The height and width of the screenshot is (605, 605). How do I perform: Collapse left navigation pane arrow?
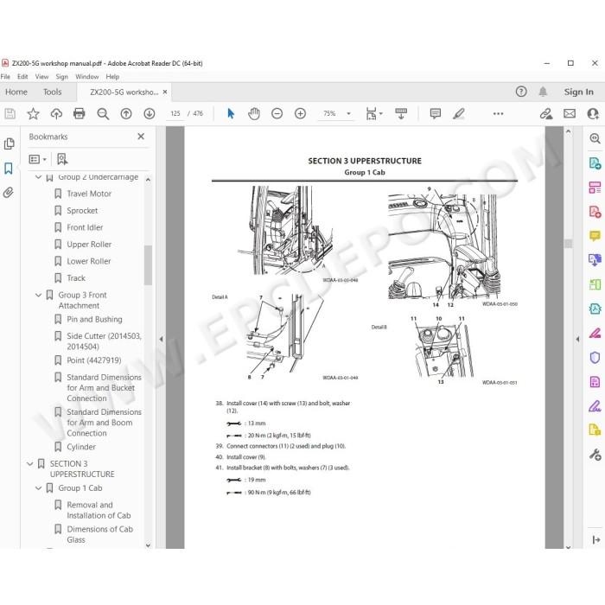click(161, 339)
